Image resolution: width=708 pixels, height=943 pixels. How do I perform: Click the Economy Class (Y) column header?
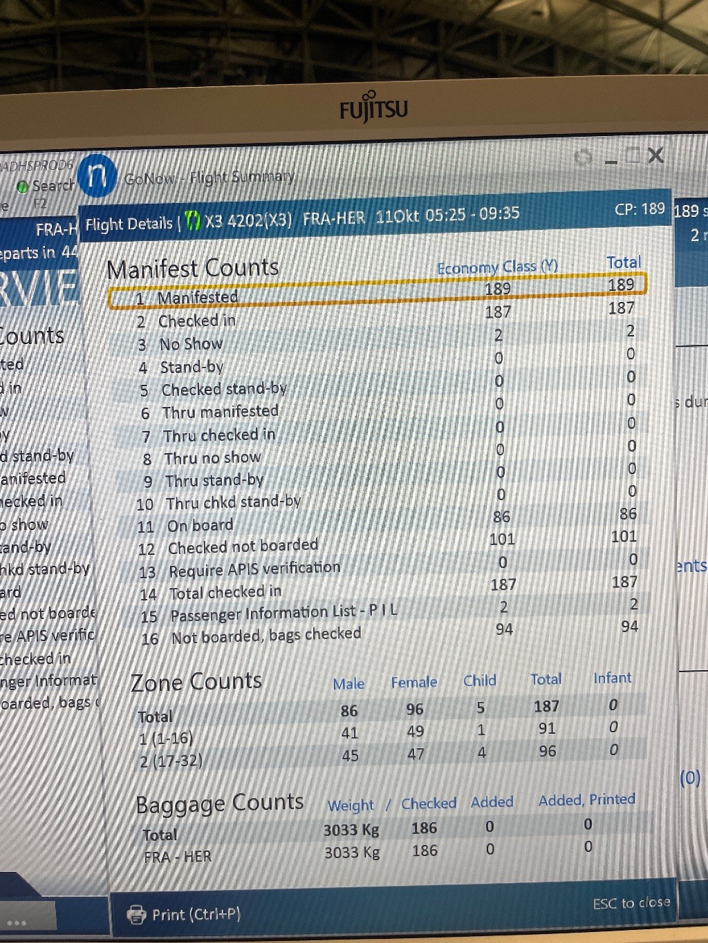click(x=496, y=267)
